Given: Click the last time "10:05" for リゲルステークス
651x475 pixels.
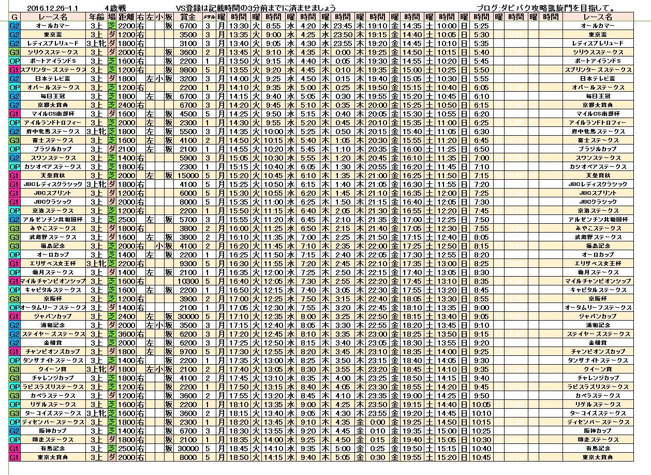Looking at the screenshot, I should tap(481, 404).
